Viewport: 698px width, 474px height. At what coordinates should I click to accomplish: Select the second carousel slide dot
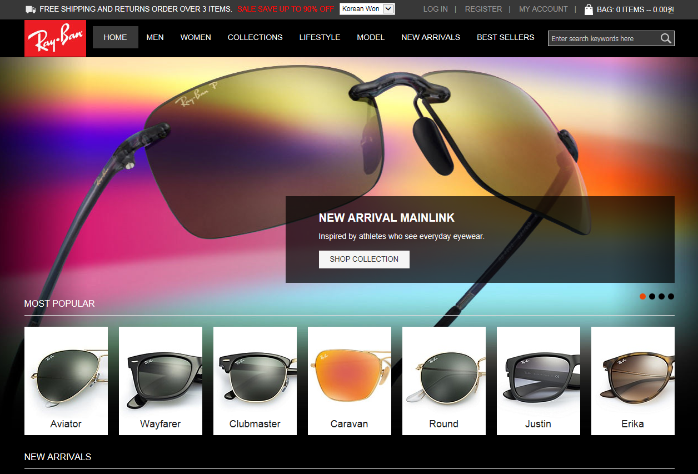652,296
